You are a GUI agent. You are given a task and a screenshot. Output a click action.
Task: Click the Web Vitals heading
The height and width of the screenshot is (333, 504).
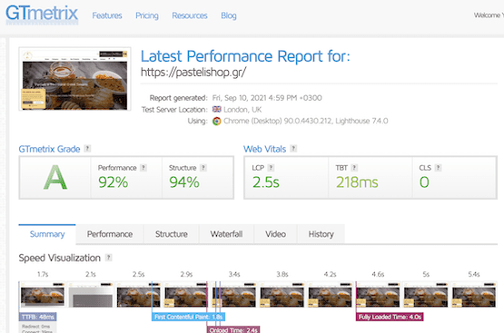click(264, 149)
